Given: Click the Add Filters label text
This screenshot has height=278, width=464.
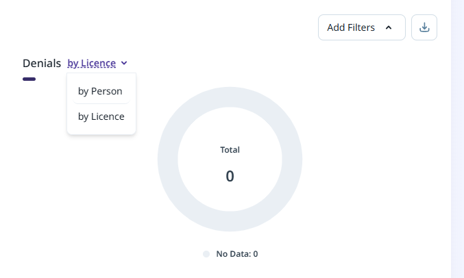Looking at the screenshot, I should [x=351, y=27].
